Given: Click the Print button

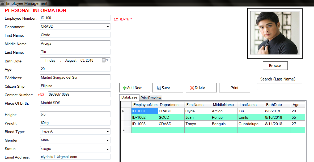Looking at the screenshot, I should pos(235,87).
